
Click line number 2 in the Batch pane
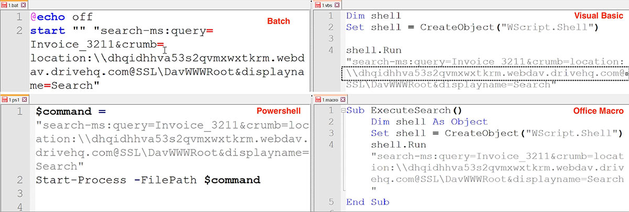tap(18, 31)
